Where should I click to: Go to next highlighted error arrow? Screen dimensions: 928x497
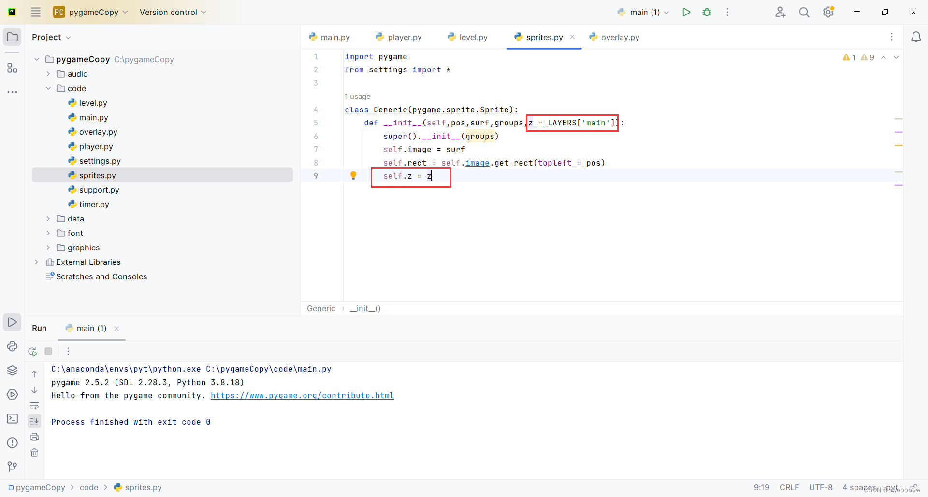tap(896, 57)
